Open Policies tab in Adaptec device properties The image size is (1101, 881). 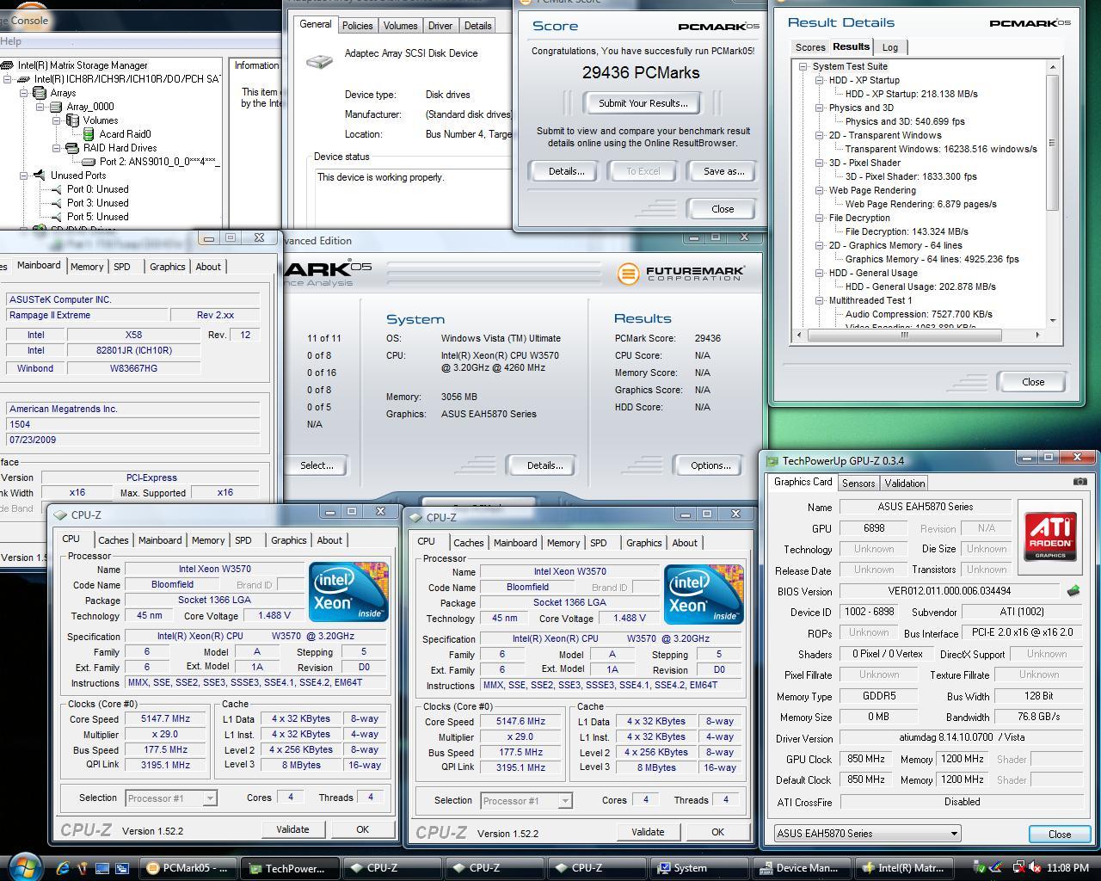(x=358, y=26)
